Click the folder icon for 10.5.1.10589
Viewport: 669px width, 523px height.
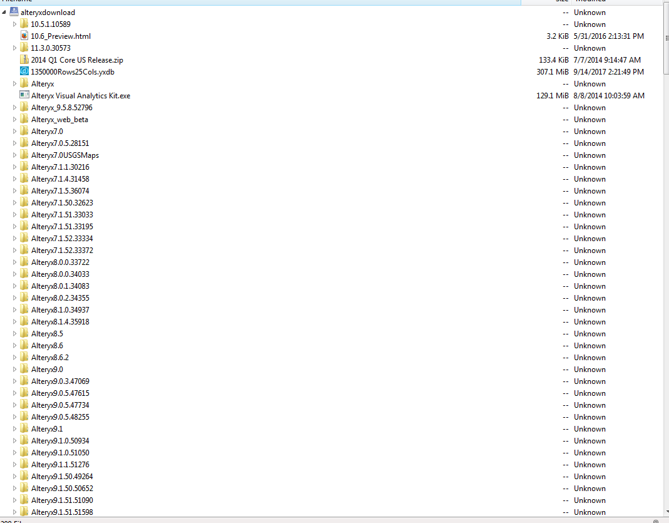[24, 24]
